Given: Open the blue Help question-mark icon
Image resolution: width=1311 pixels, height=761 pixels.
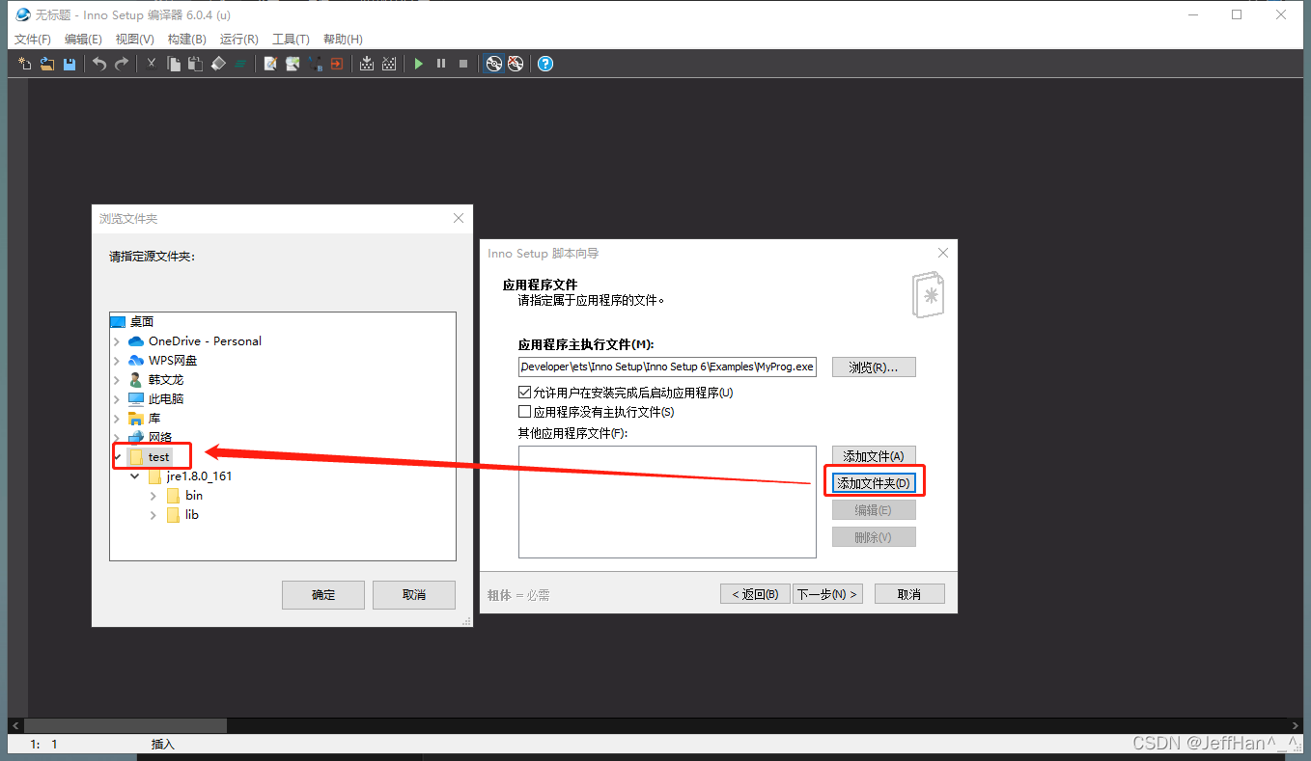Looking at the screenshot, I should [x=545, y=64].
